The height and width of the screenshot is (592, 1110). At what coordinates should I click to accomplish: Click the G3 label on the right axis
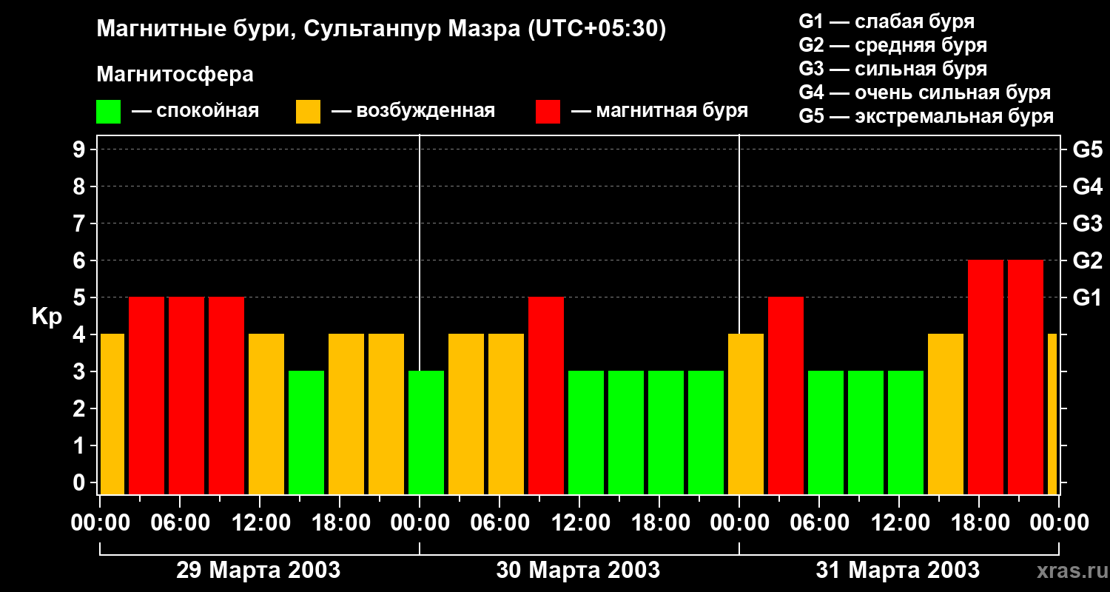pyautogui.click(x=1087, y=223)
